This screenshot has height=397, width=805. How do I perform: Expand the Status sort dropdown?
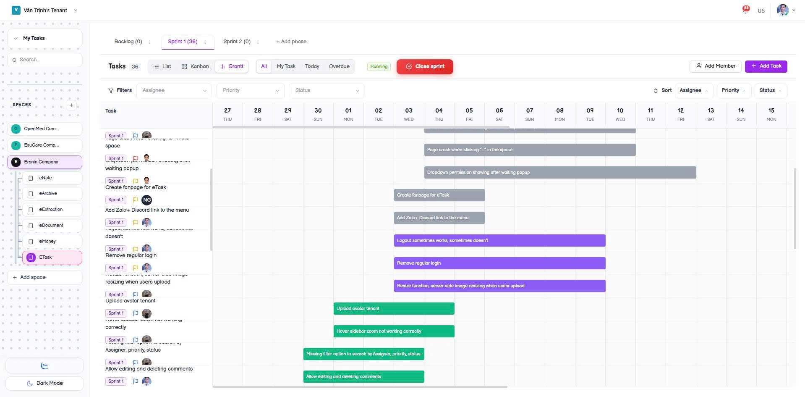click(770, 90)
